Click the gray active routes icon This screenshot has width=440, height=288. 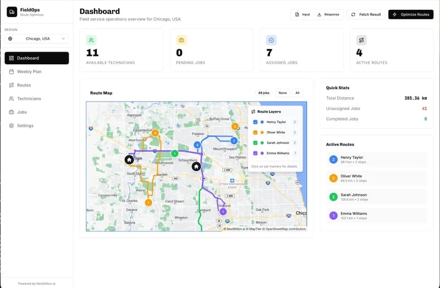tap(361, 40)
